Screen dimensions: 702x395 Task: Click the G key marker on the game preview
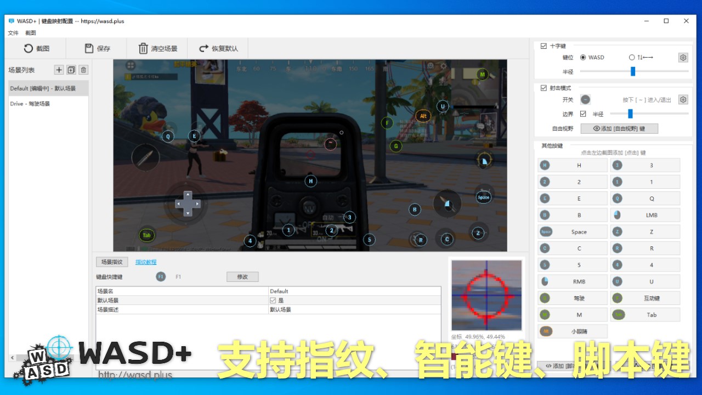395,146
